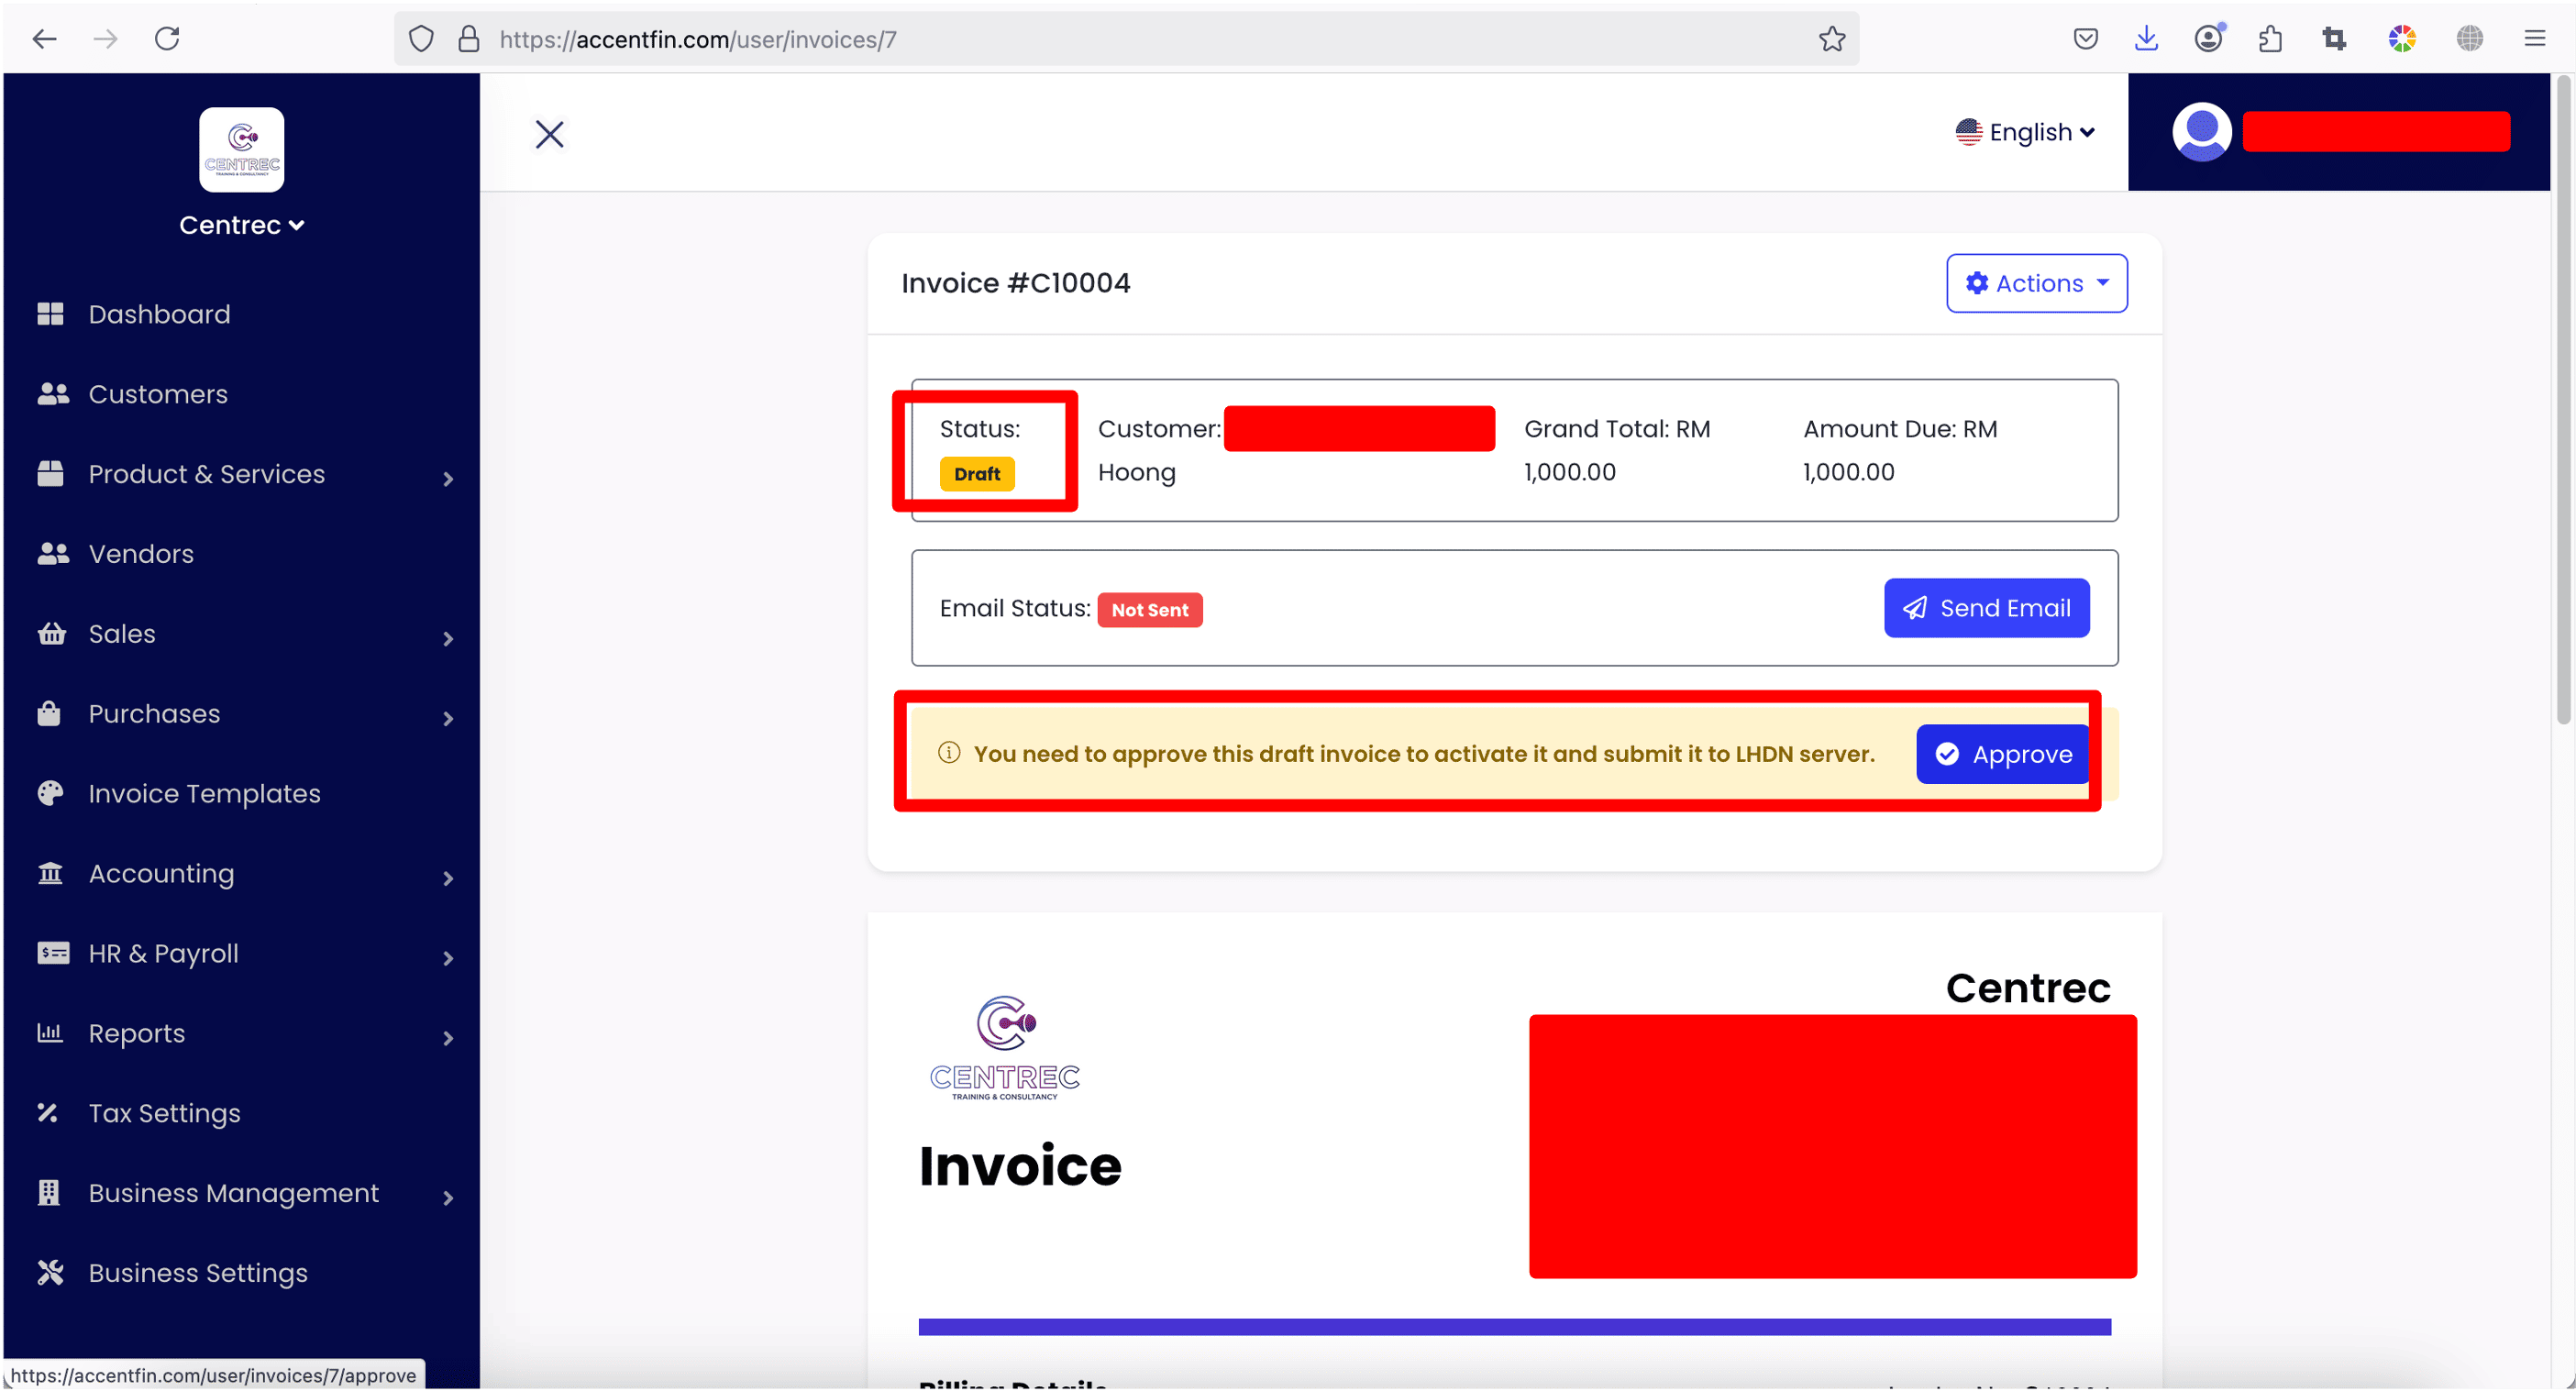Image resolution: width=2576 pixels, height=1391 pixels.
Task: Click the Send Email button
Action: 1985,607
